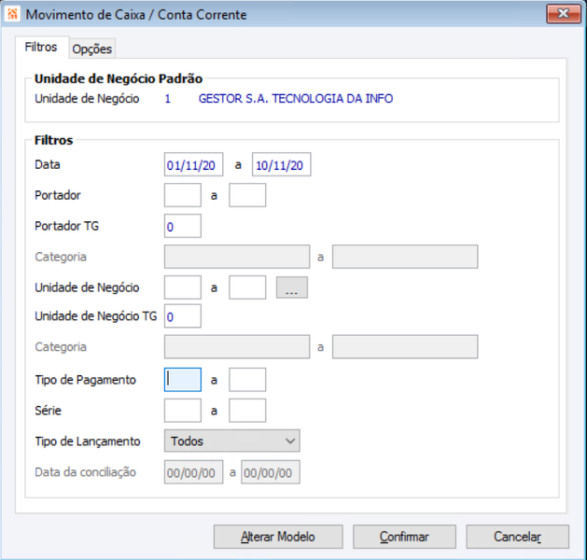Click first Categoria field under Unidade de Negócio TG
Screen dimensions: 587x560
[237, 346]
